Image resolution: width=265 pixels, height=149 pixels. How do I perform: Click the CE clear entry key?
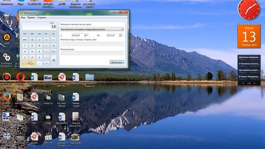click(x=32, y=40)
